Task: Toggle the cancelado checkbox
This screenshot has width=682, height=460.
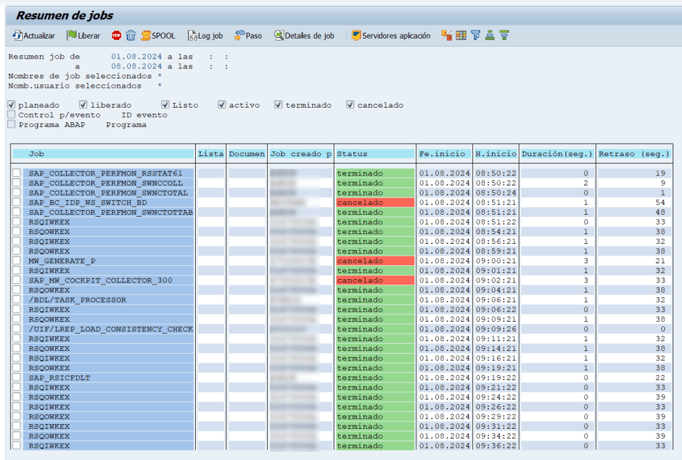Action: [350, 105]
